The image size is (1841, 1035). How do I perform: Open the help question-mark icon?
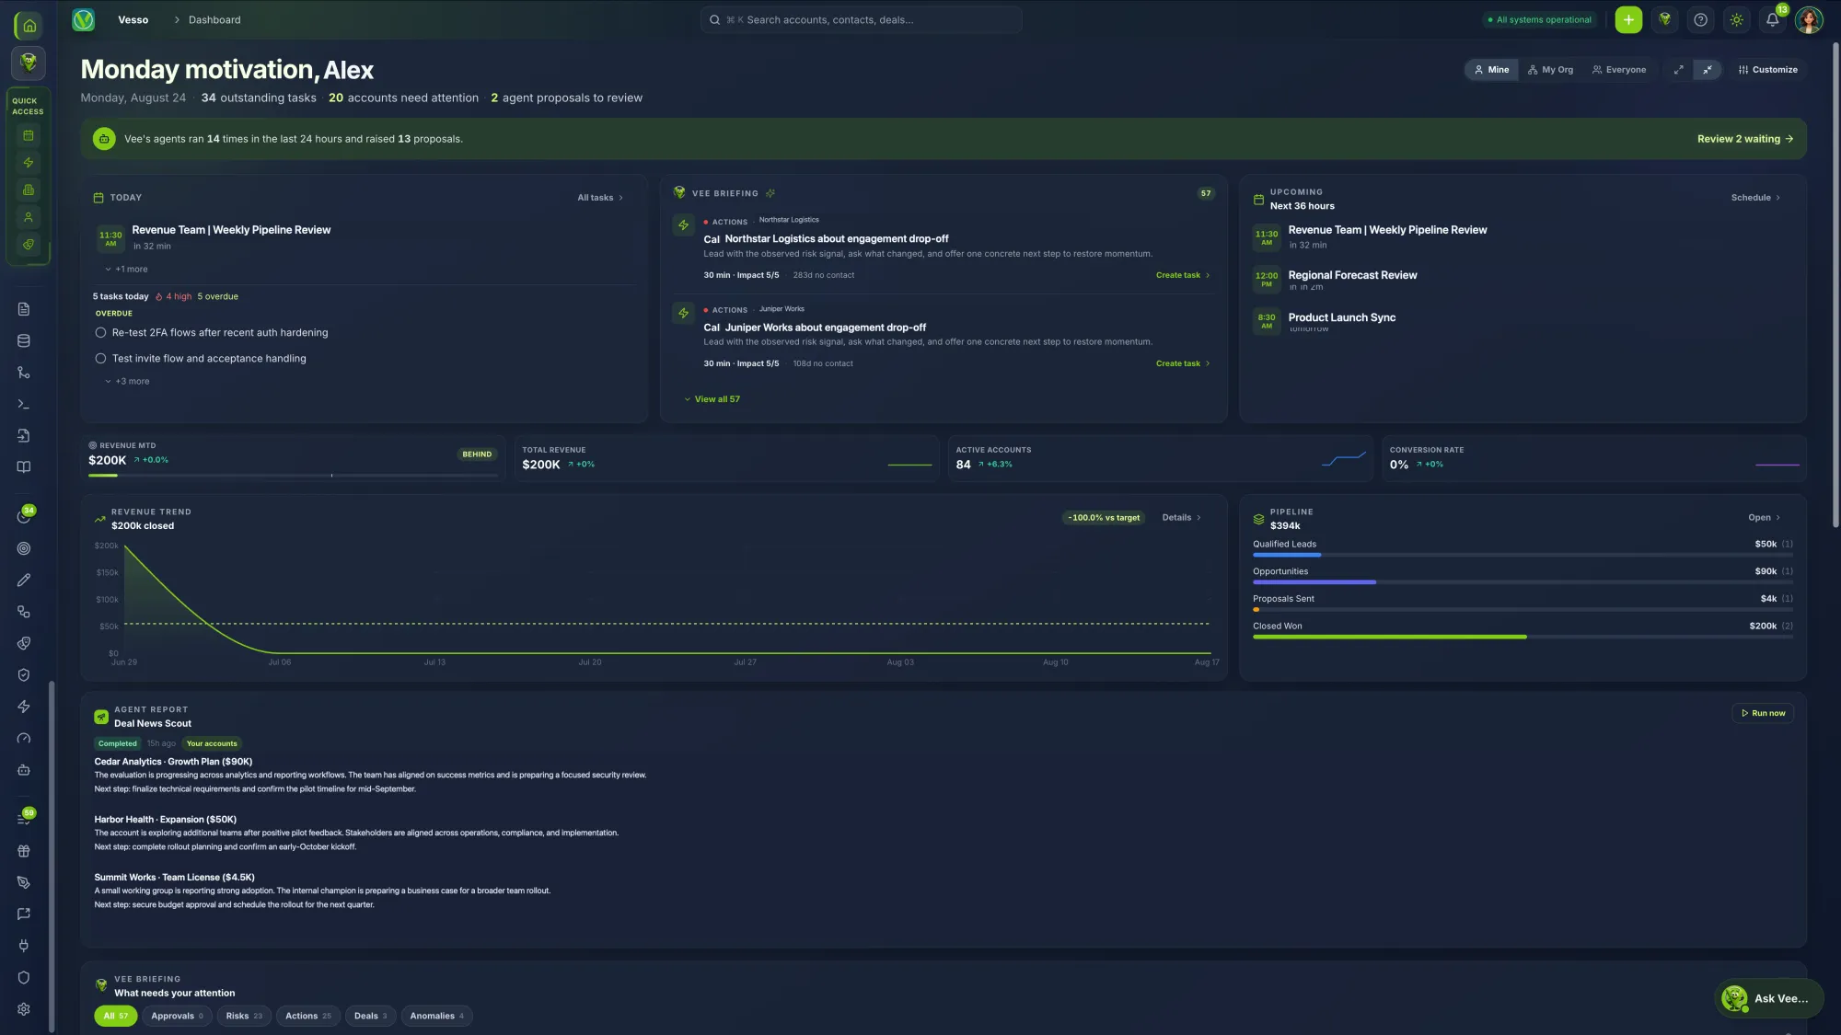click(1700, 19)
